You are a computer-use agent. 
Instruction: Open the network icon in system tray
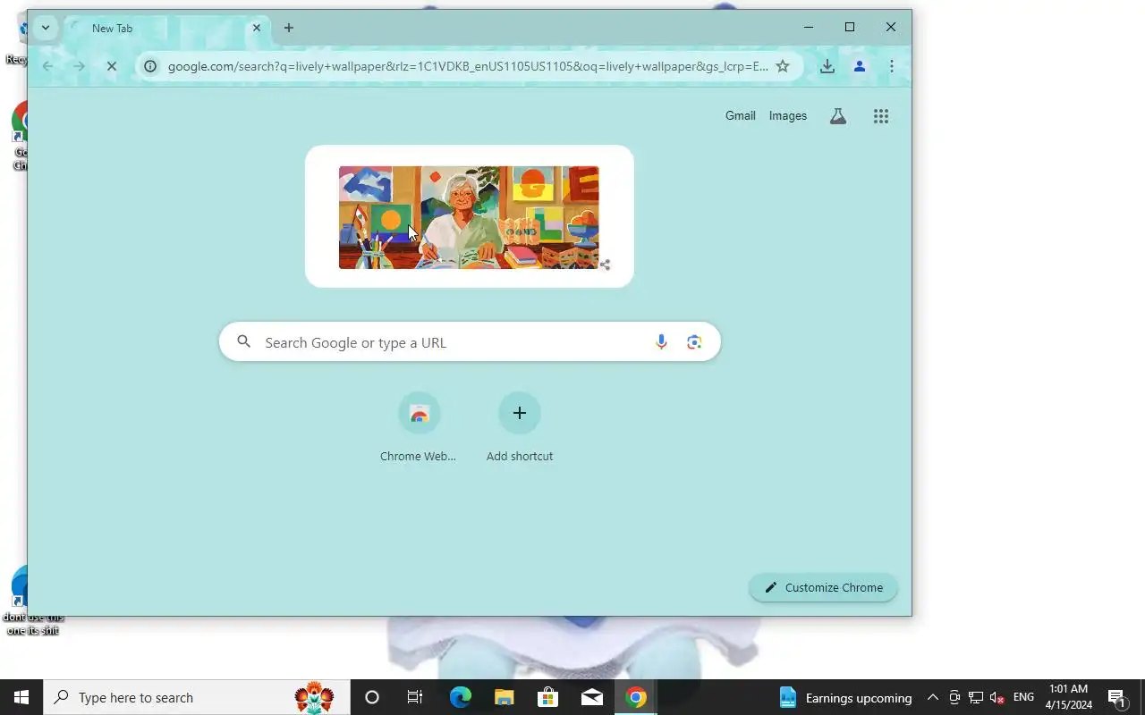tap(976, 697)
